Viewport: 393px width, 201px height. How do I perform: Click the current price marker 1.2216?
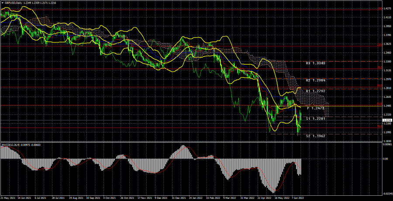click(x=387, y=121)
